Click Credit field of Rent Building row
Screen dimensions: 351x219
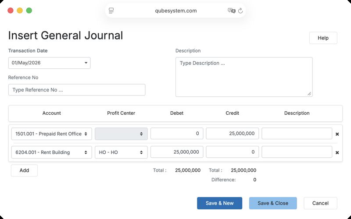(232, 152)
